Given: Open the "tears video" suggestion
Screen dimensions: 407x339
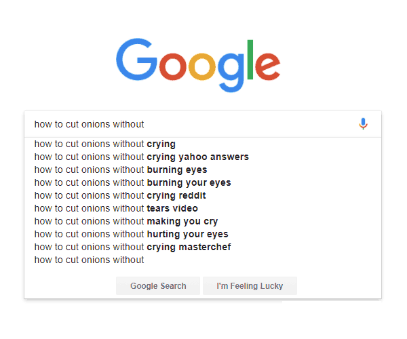Looking at the screenshot, I should pyautogui.click(x=116, y=208).
